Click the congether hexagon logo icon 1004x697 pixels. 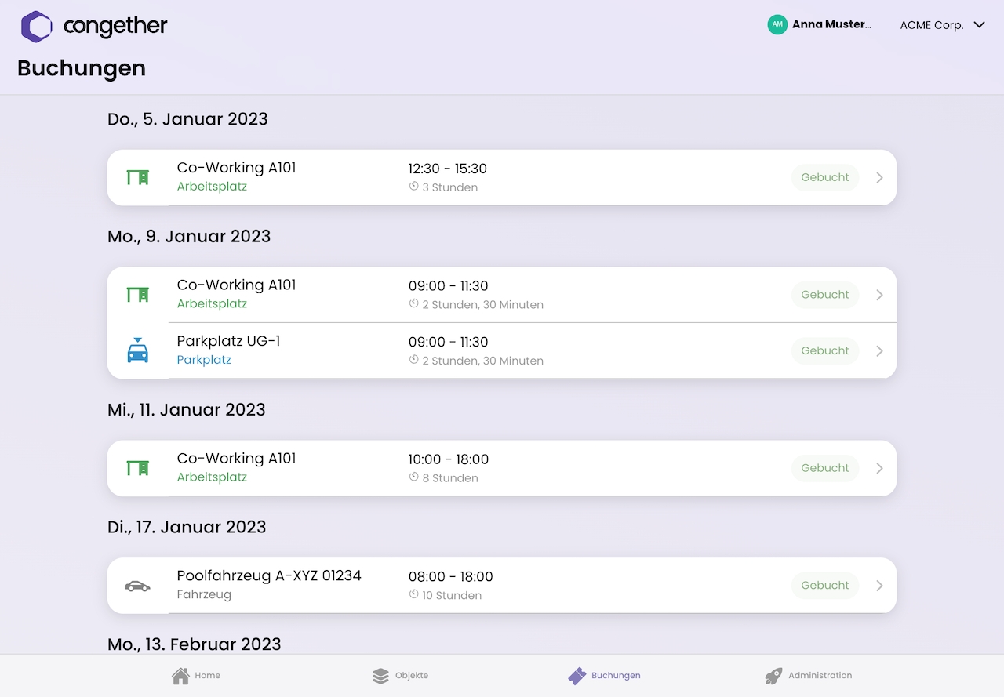tap(36, 27)
